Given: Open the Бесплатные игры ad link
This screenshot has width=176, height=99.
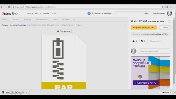Looking at the screenshot, I should point(19,25).
